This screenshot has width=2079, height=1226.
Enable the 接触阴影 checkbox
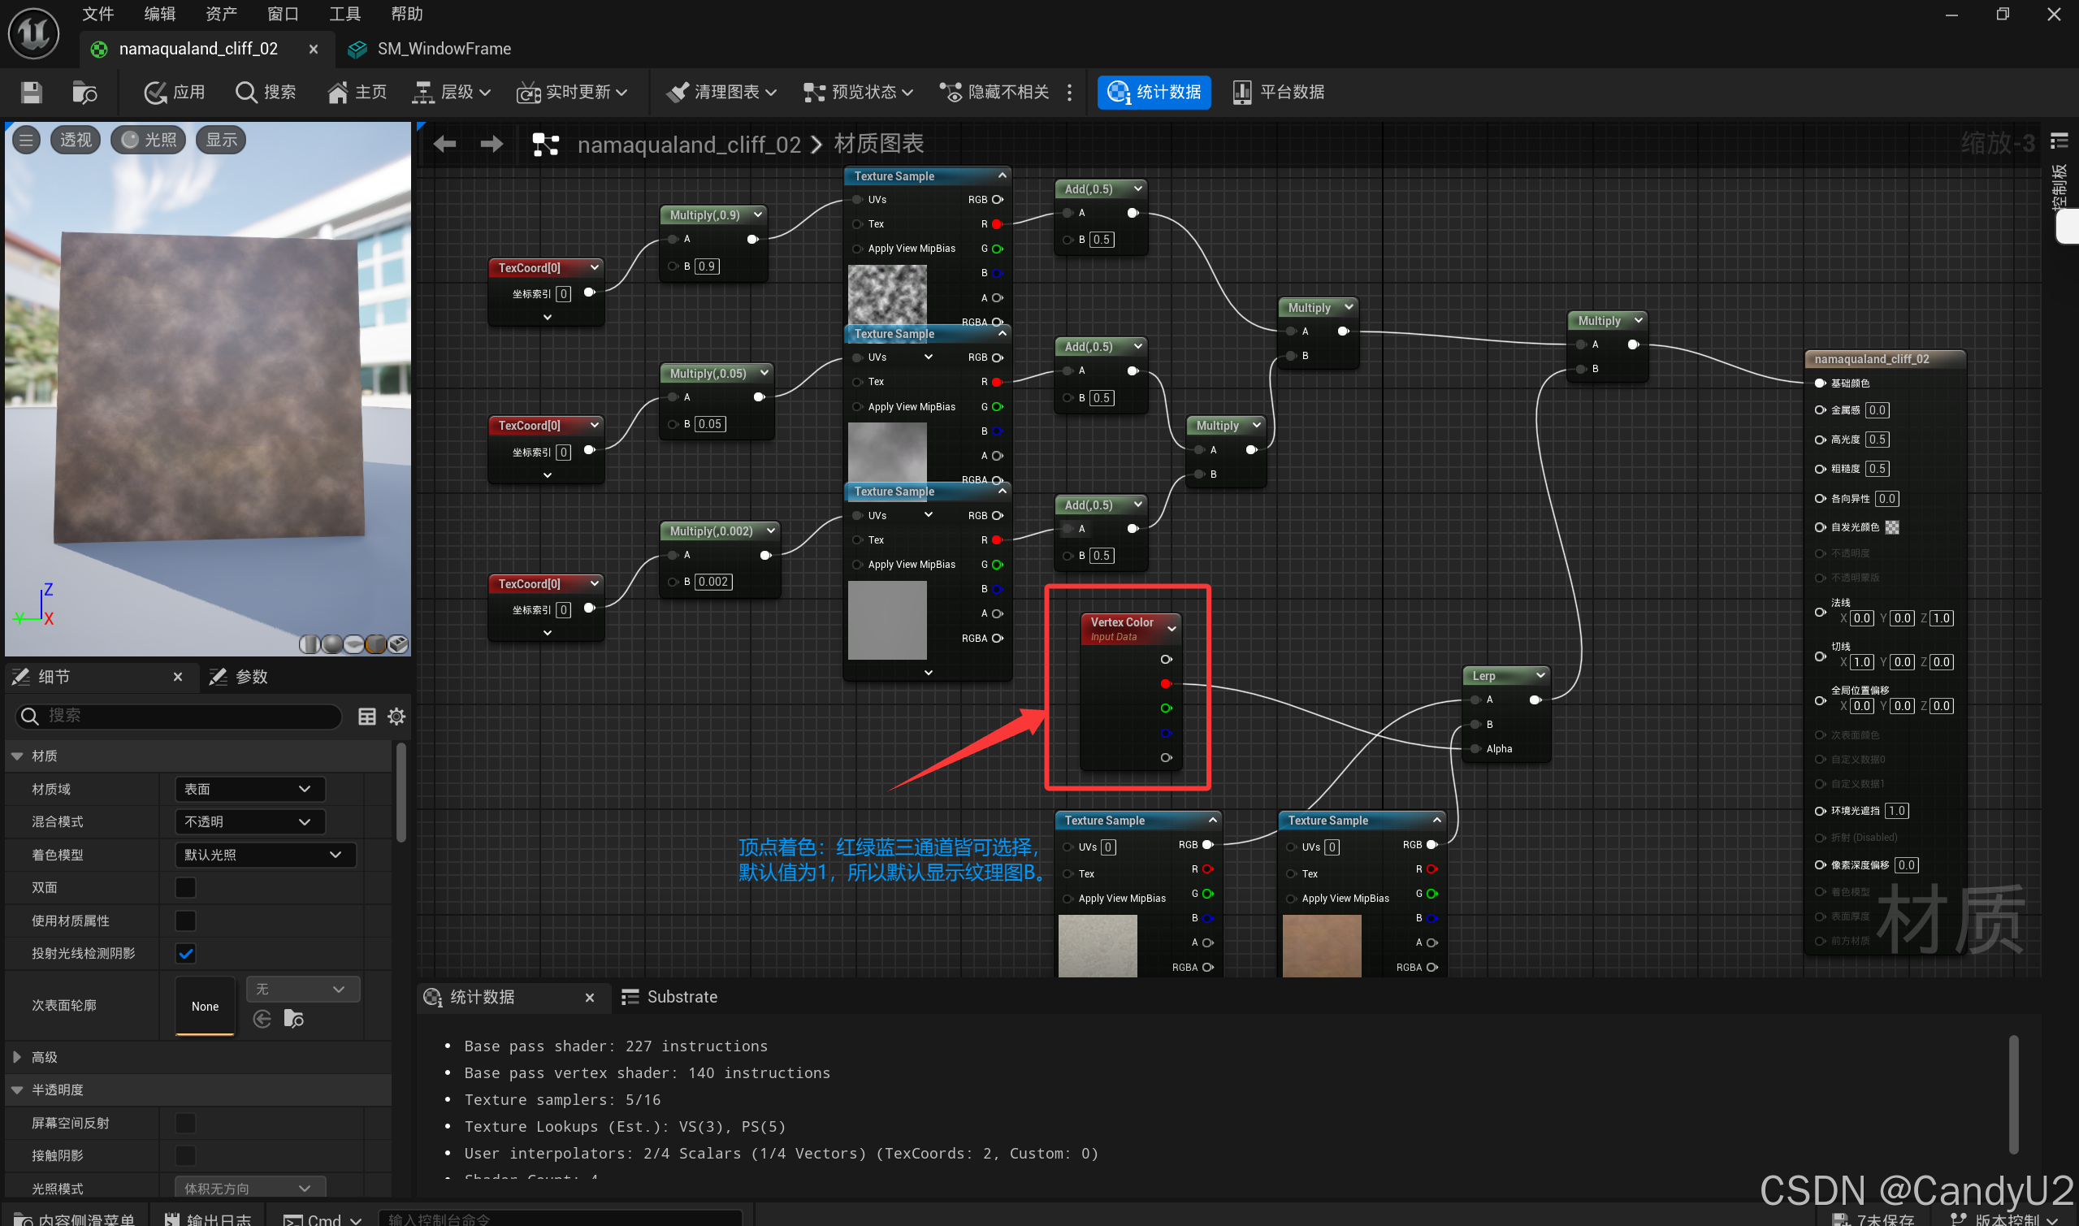pos(184,1155)
